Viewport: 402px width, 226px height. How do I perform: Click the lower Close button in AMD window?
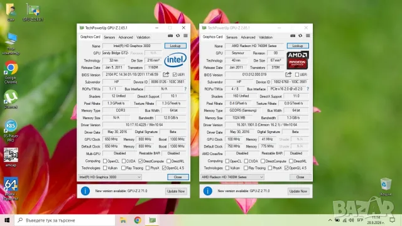tap(300, 177)
